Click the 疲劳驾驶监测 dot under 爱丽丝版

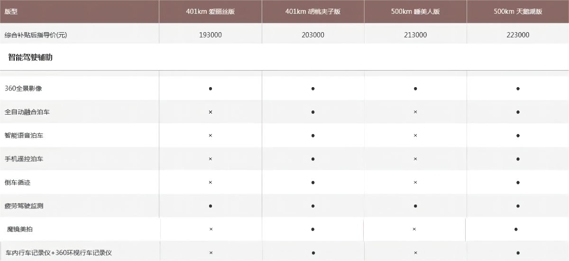211,206
